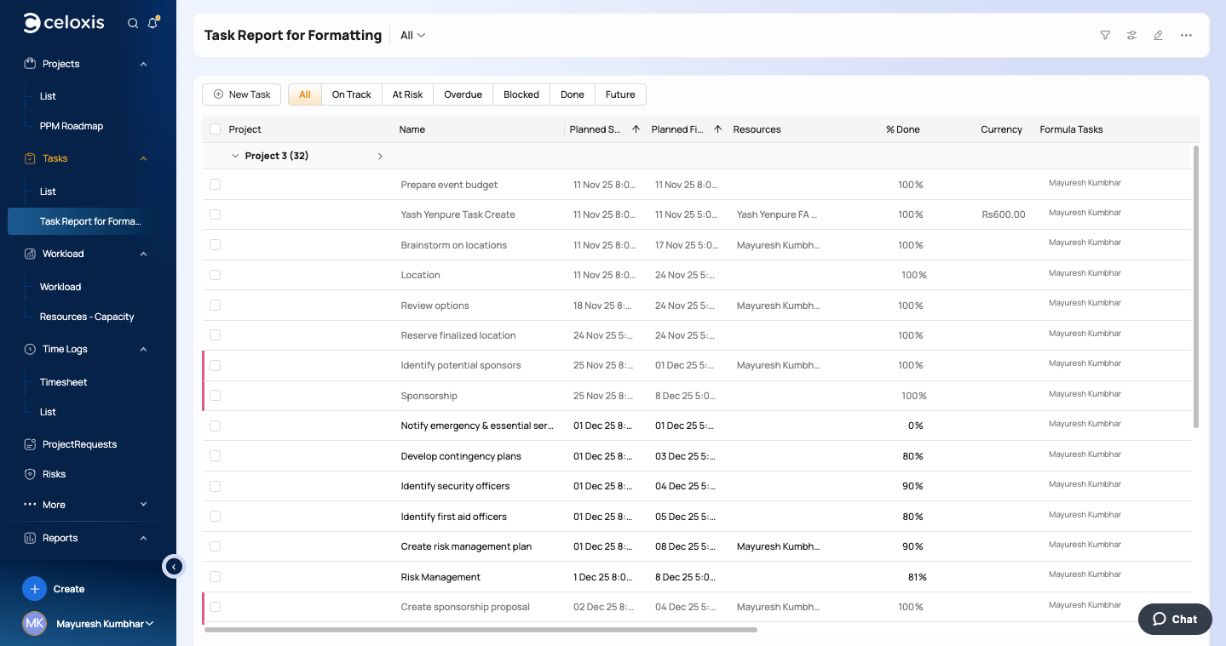1226x646 pixels.
Task: Open the report settings sliders icon
Action: [x=1131, y=36]
